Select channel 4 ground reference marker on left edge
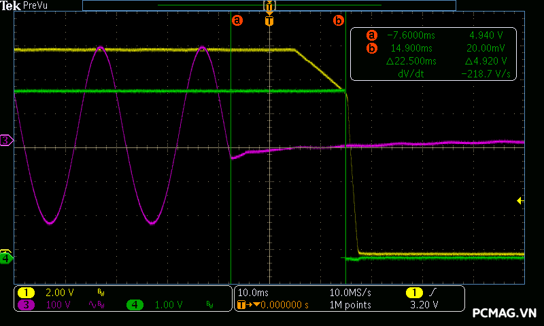 (6, 257)
